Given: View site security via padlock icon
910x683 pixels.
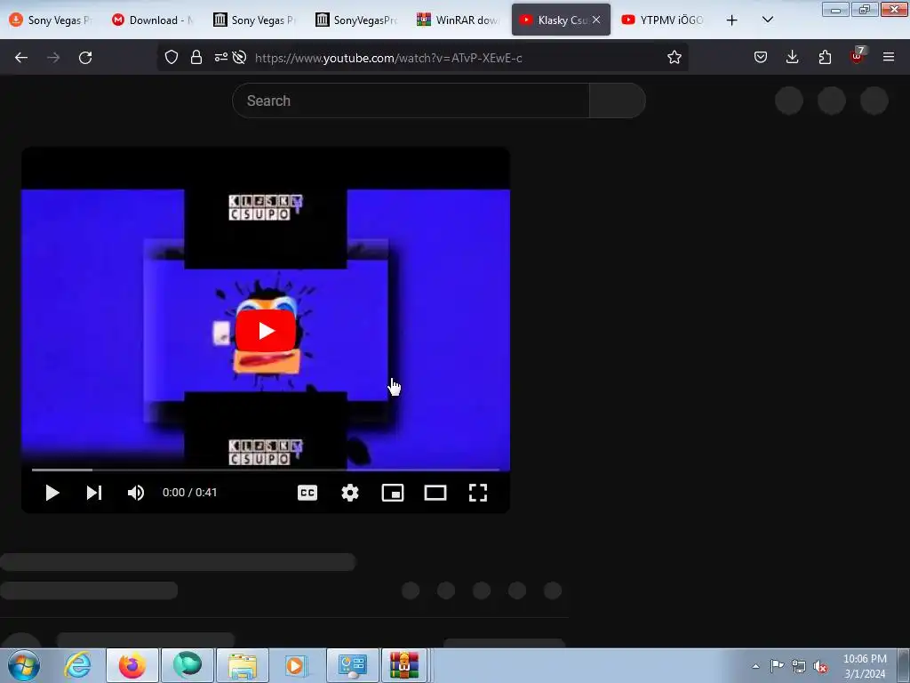Looking at the screenshot, I should coord(196,57).
